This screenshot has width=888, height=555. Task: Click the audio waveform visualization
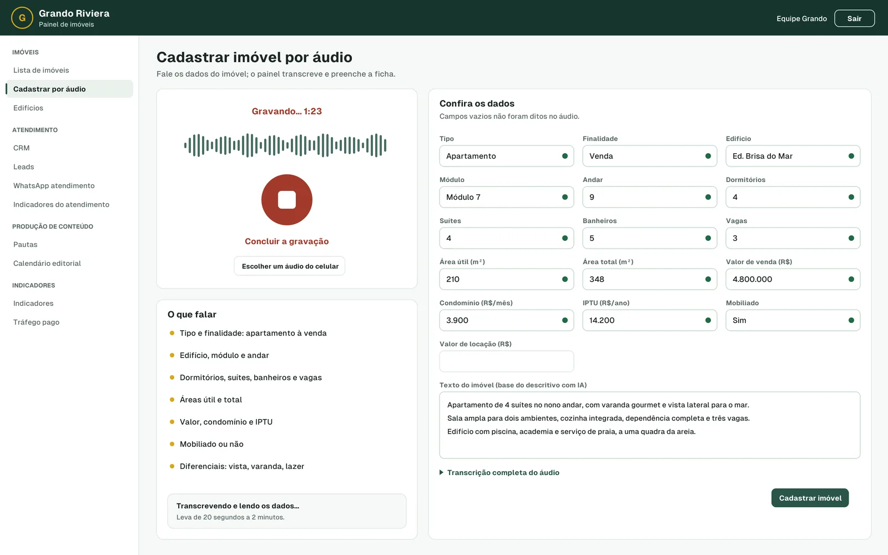pyautogui.click(x=286, y=145)
